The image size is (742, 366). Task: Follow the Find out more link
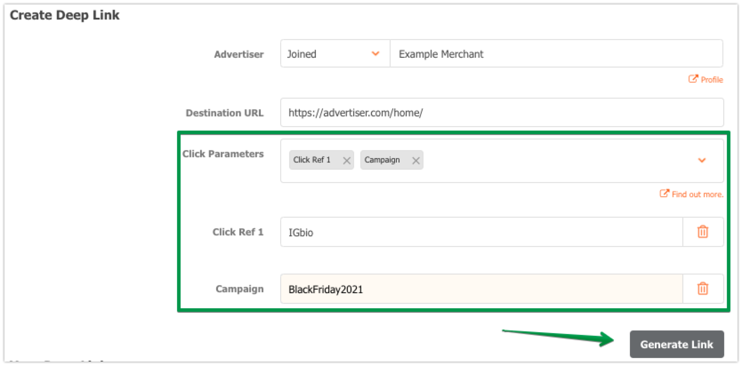(x=697, y=195)
